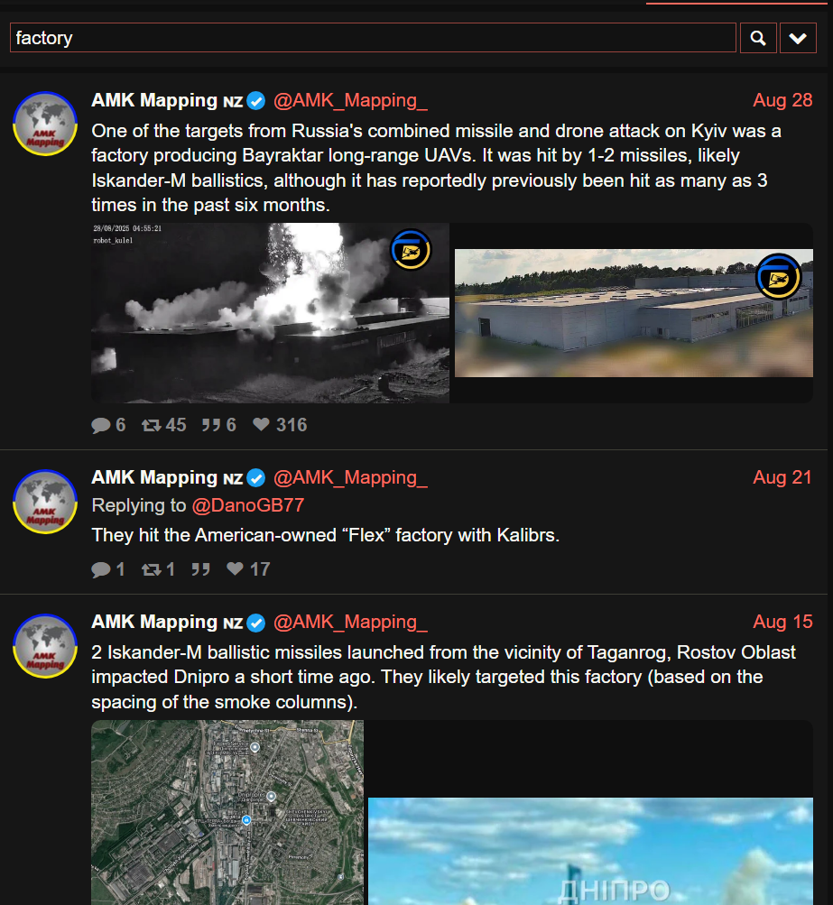Click AMK Mapping avatar on first tweet

pos(45,124)
